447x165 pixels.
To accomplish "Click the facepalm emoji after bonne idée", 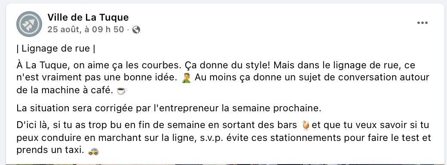I will [186, 78].
